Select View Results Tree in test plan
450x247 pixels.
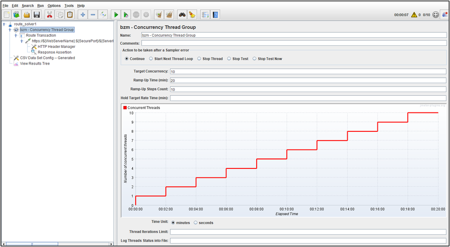point(35,64)
